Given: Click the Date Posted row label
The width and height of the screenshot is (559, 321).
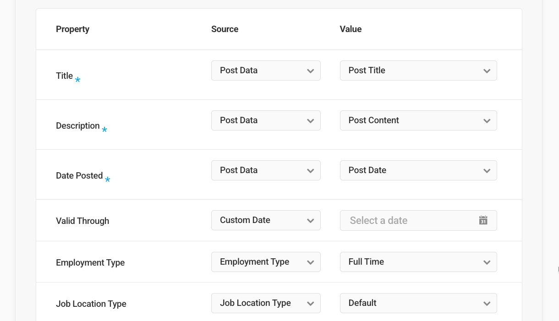Looking at the screenshot, I should pyautogui.click(x=79, y=175).
